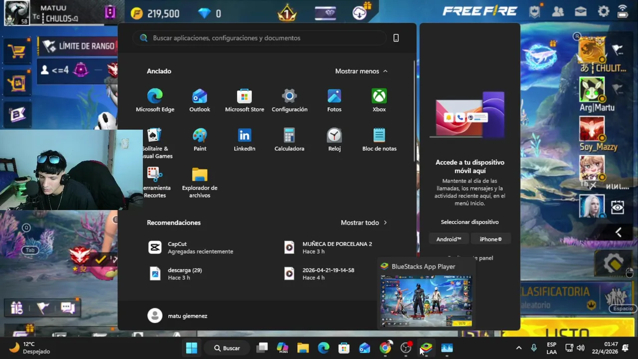Open recommended CapCut app

pyautogui.click(x=191, y=247)
